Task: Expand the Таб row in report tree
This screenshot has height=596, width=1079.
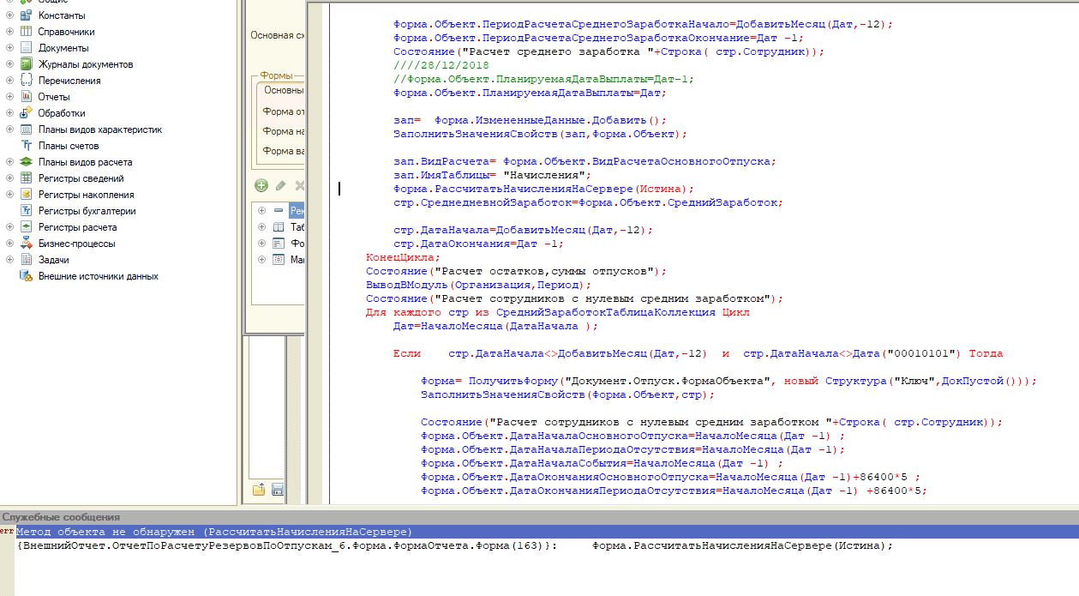Action: [262, 227]
